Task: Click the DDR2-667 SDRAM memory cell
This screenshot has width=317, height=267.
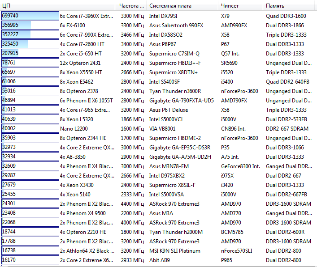Action: coord(287,129)
